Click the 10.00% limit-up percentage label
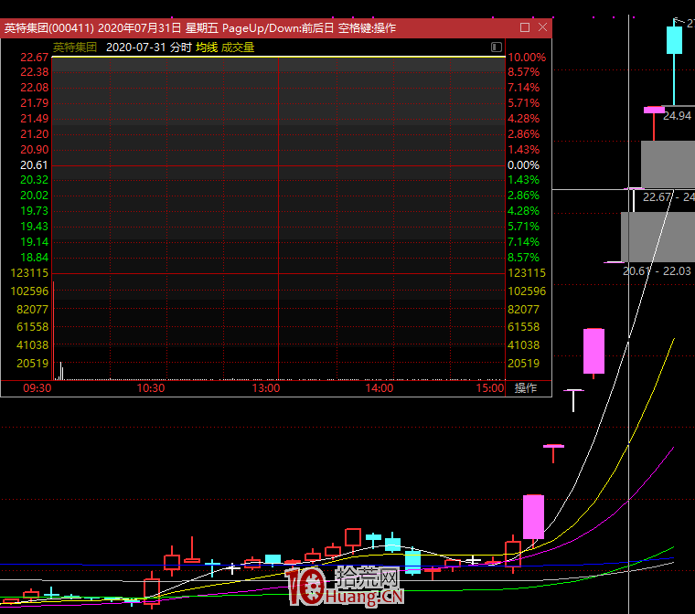This screenshot has height=614, width=695. (526, 58)
